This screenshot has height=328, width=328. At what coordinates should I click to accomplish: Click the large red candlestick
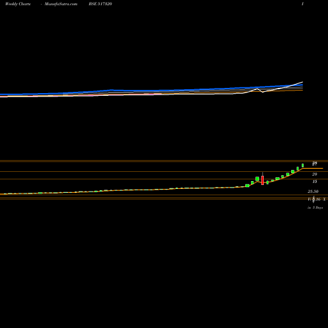pos(262,180)
